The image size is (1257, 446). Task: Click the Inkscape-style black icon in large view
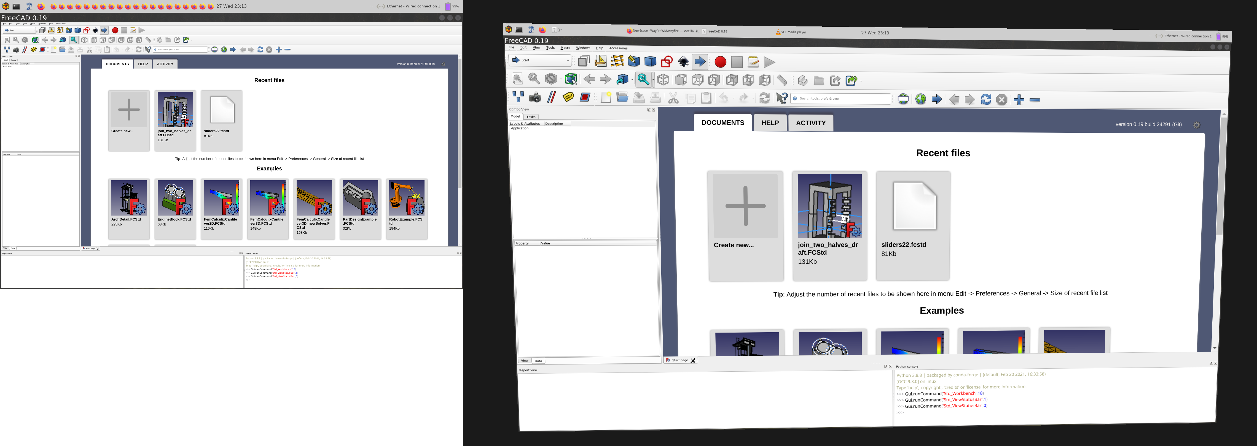click(683, 61)
